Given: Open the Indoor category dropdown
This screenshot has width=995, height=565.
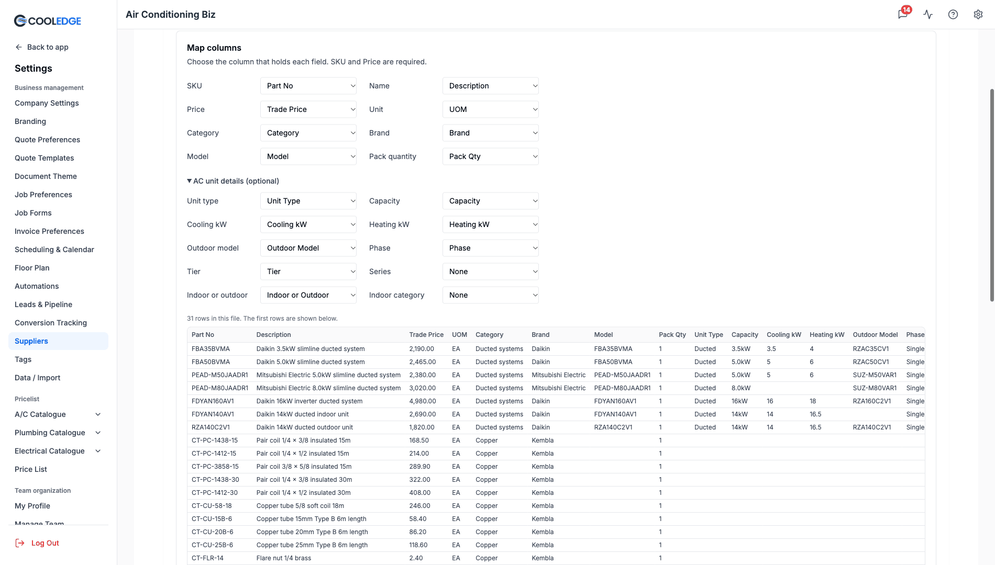Looking at the screenshot, I should [x=491, y=295].
